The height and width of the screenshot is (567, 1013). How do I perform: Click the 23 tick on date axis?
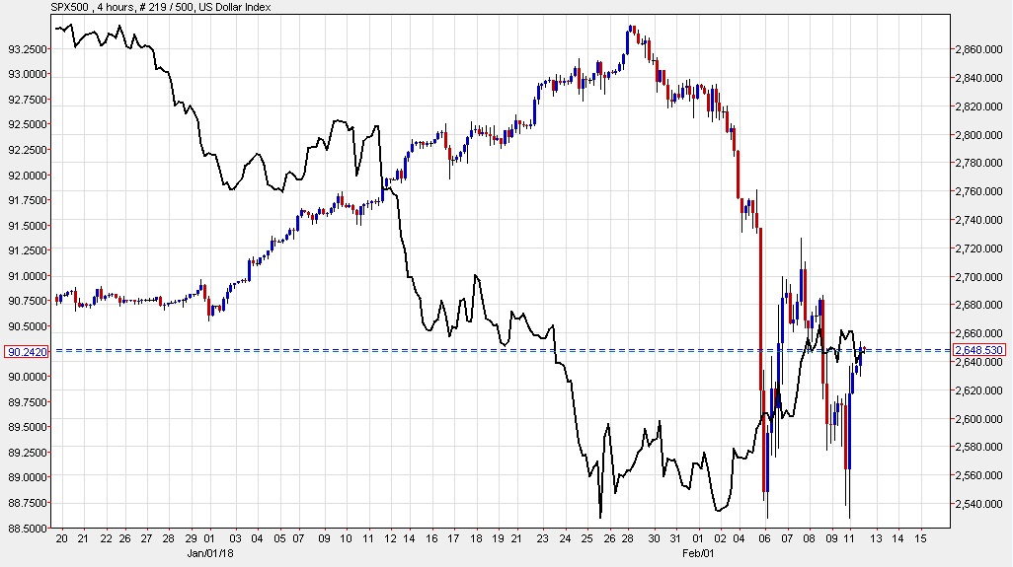point(542,539)
